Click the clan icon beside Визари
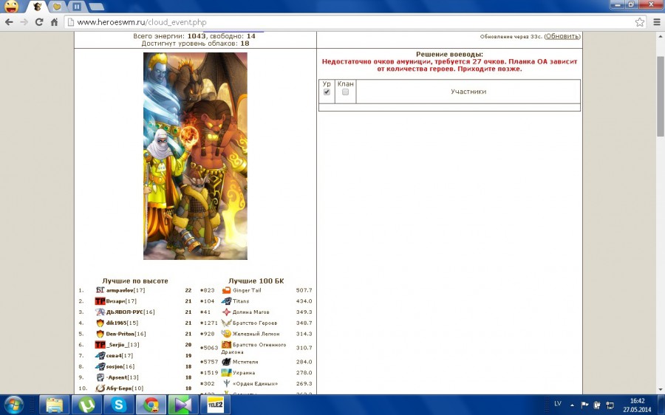 click(100, 301)
